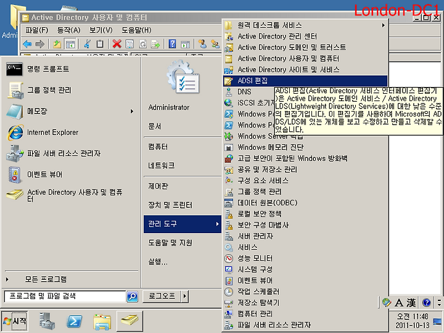Expand the 관리 도구 submenu
The width and height of the screenshot is (444, 333).
click(183, 224)
